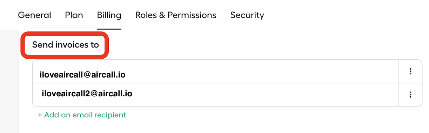The height and width of the screenshot is (133, 429).
Task: Select the iloveaircall@aircall.io email address
Action: 83,74
